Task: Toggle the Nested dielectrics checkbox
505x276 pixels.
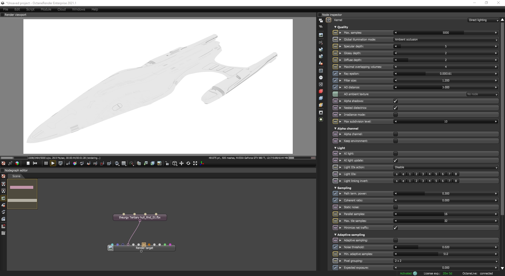Action: (395, 108)
